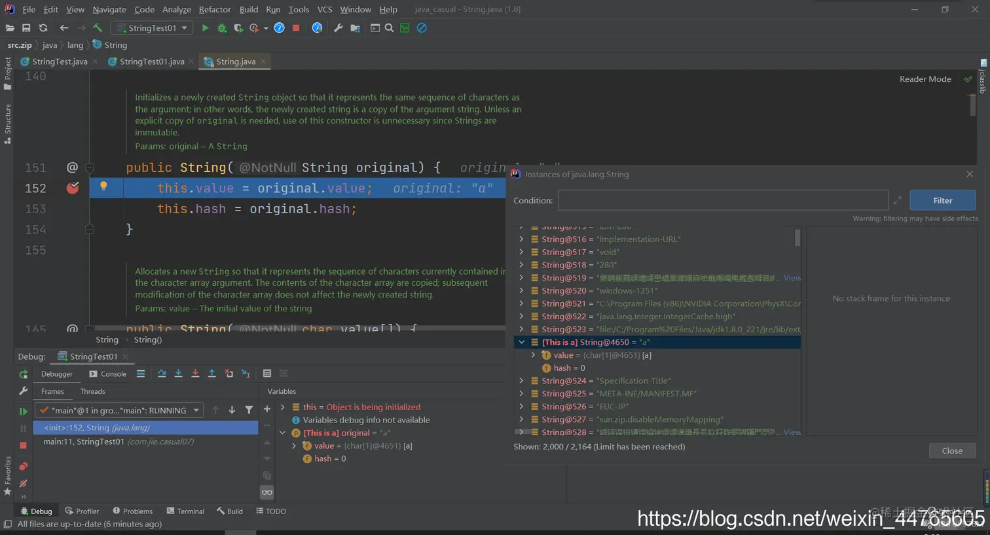Click the Force Step Into red arrow icon
The image size is (990, 535).
[195, 373]
